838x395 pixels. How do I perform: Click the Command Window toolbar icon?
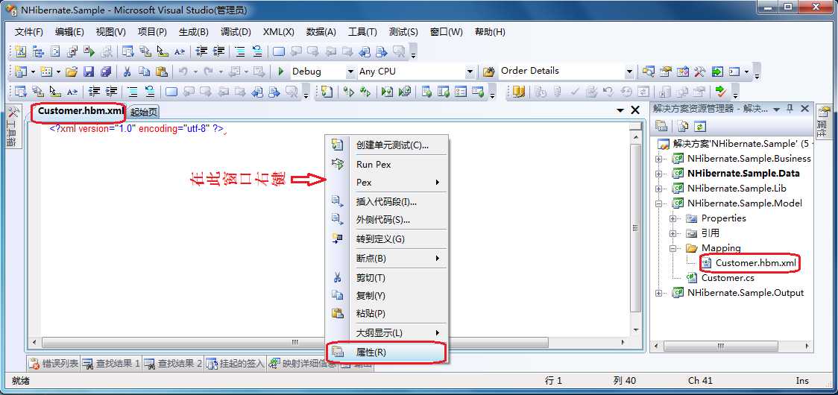pos(735,71)
